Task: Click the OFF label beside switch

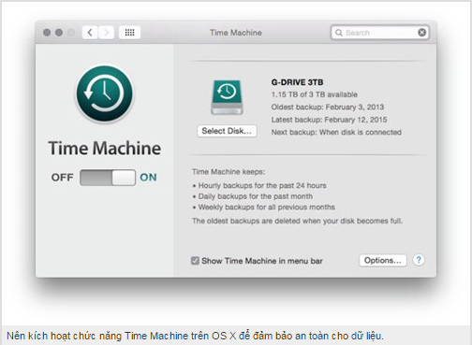Action: tap(62, 178)
